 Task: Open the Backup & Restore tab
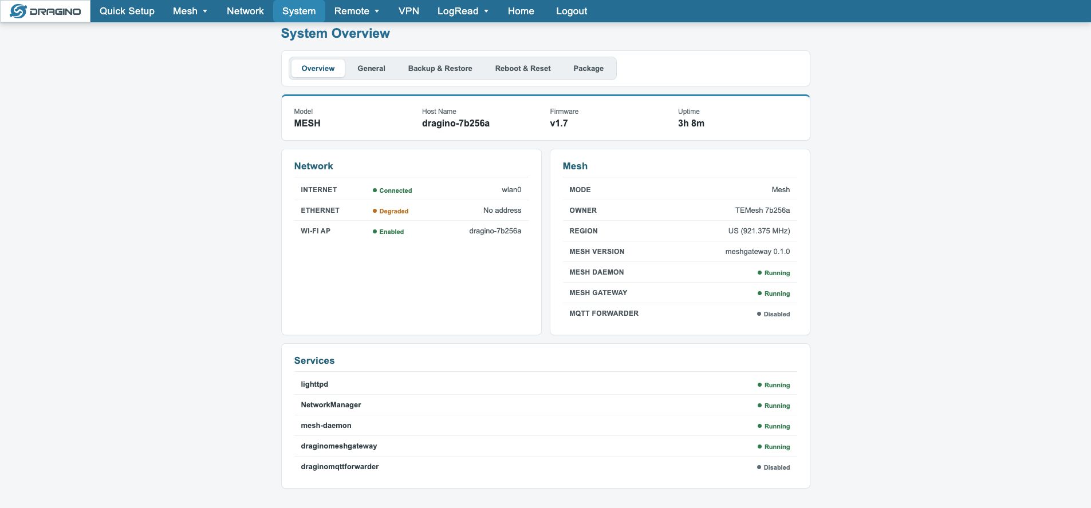coord(440,68)
